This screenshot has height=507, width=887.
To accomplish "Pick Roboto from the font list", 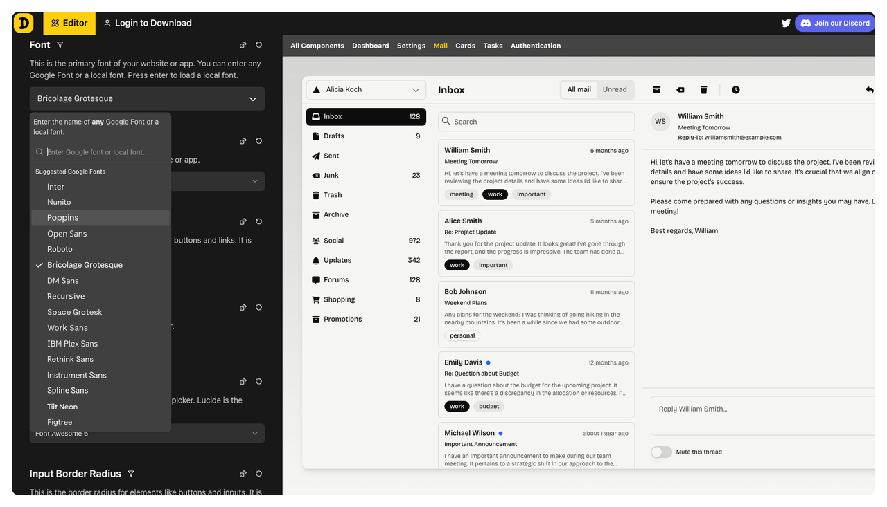I will pyautogui.click(x=100, y=249).
